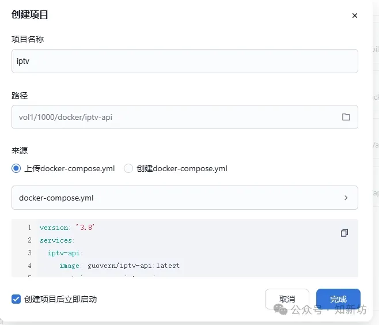Expand the docker-compose.yml file chevron

[x=346, y=198]
